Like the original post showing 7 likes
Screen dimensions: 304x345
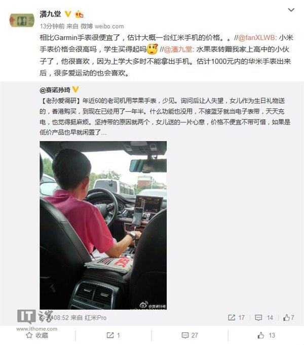click(289, 318)
